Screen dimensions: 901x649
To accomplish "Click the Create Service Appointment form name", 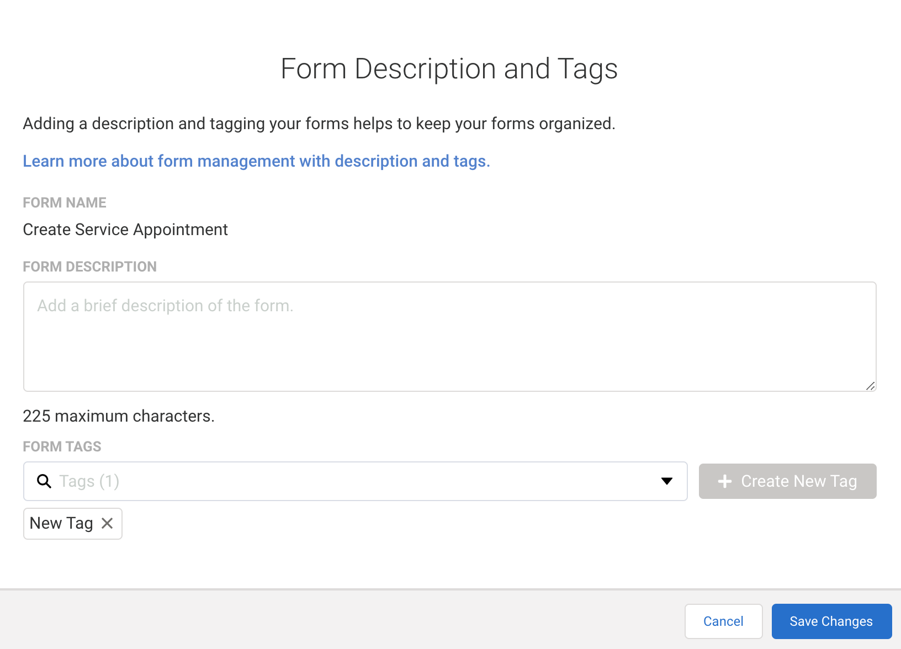I will click(125, 230).
